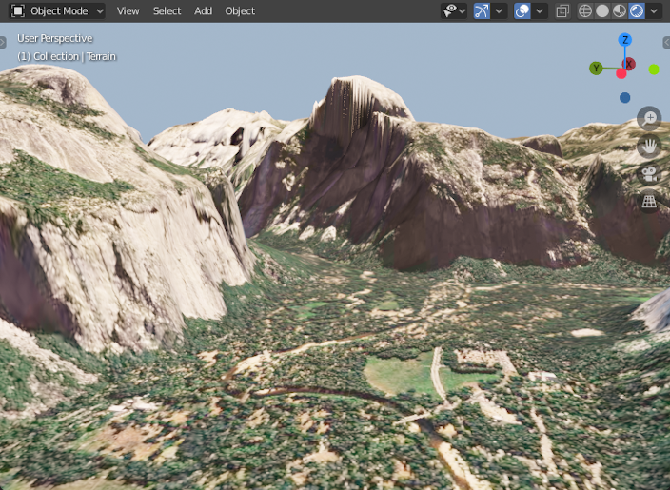Switch perspective/orthographic with grid icon

(x=649, y=202)
